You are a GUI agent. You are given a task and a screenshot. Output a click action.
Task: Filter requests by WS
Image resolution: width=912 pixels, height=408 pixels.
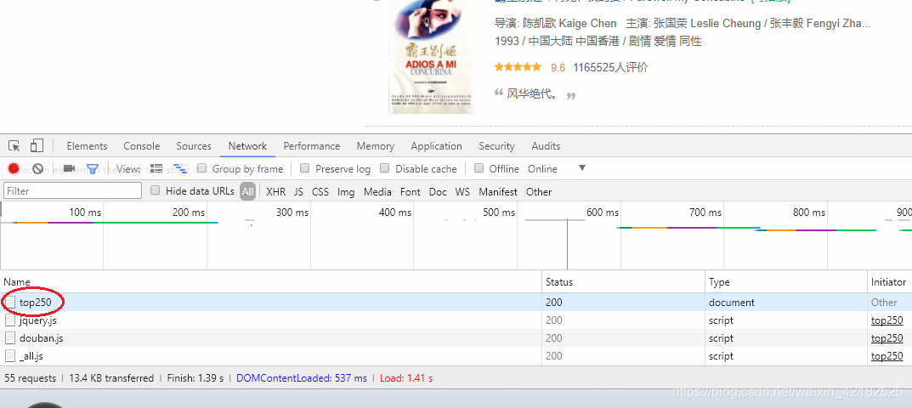[462, 191]
